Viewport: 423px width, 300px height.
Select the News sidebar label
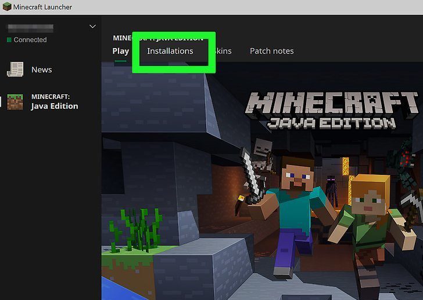point(42,69)
